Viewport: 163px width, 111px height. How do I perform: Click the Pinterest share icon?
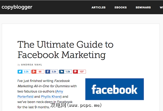[x=75, y=72]
